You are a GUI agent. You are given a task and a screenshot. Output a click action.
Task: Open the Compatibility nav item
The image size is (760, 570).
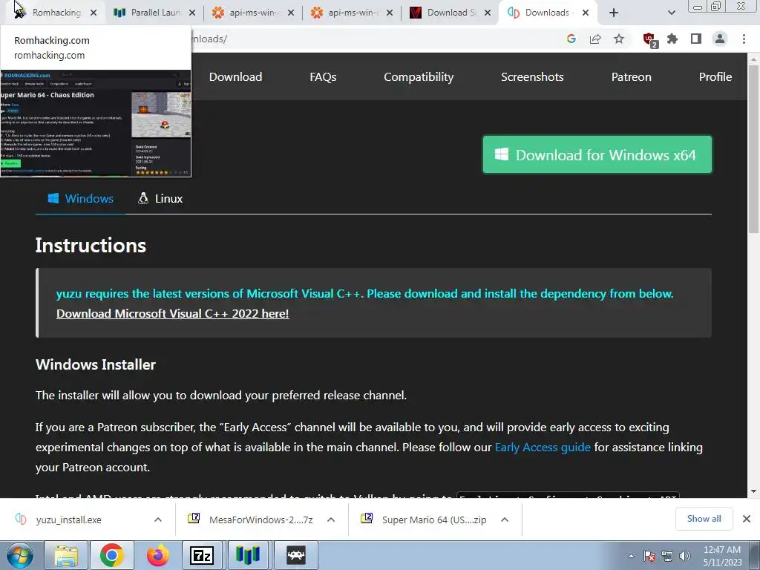419,77
